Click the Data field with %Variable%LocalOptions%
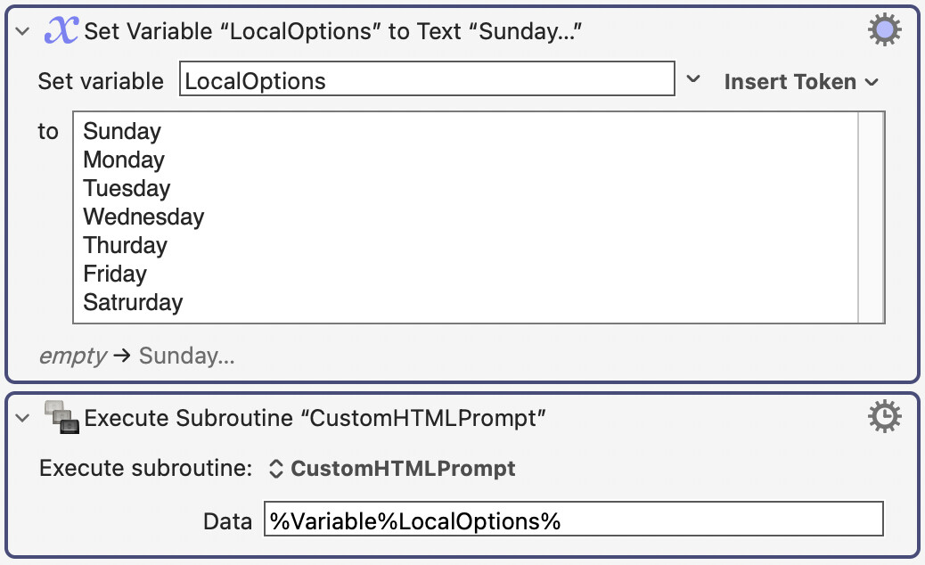Image resolution: width=925 pixels, height=565 pixels. pyautogui.click(x=573, y=519)
